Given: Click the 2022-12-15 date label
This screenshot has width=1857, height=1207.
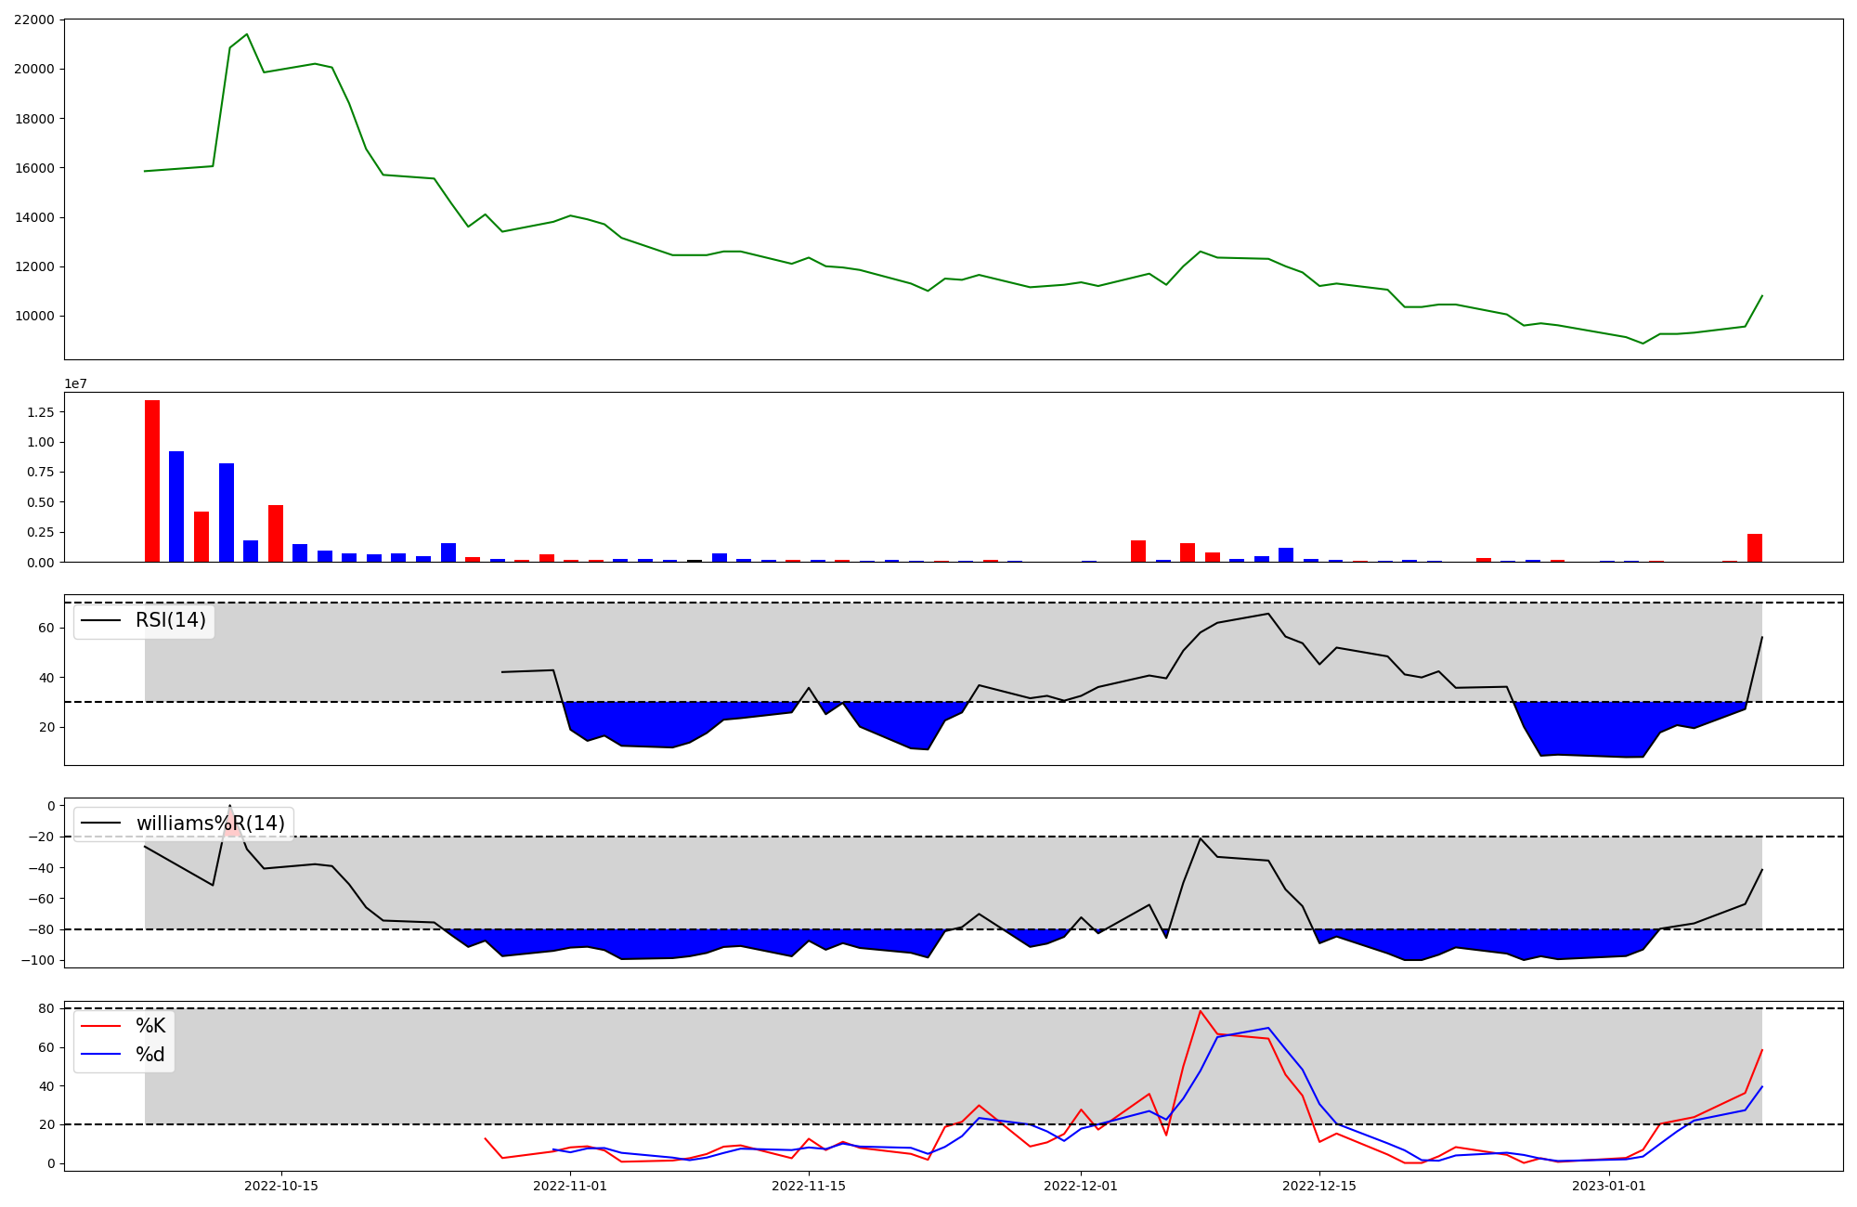Looking at the screenshot, I should click(1319, 1186).
